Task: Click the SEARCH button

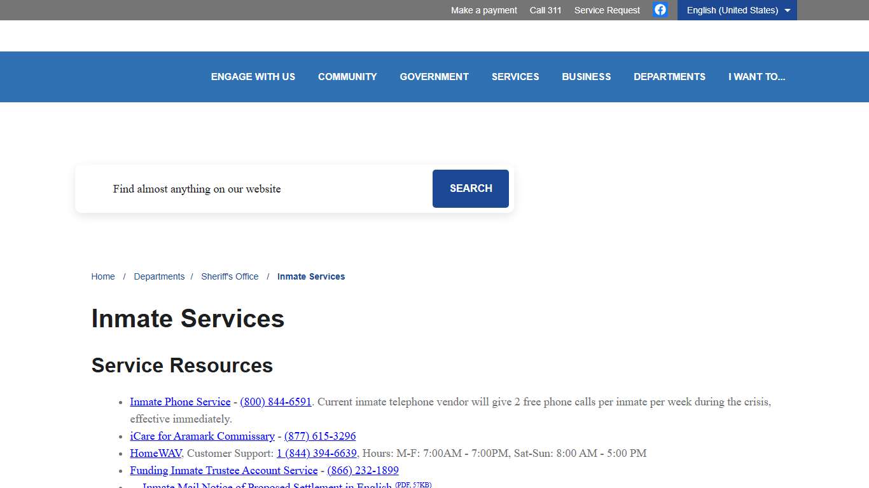Action: tap(470, 188)
